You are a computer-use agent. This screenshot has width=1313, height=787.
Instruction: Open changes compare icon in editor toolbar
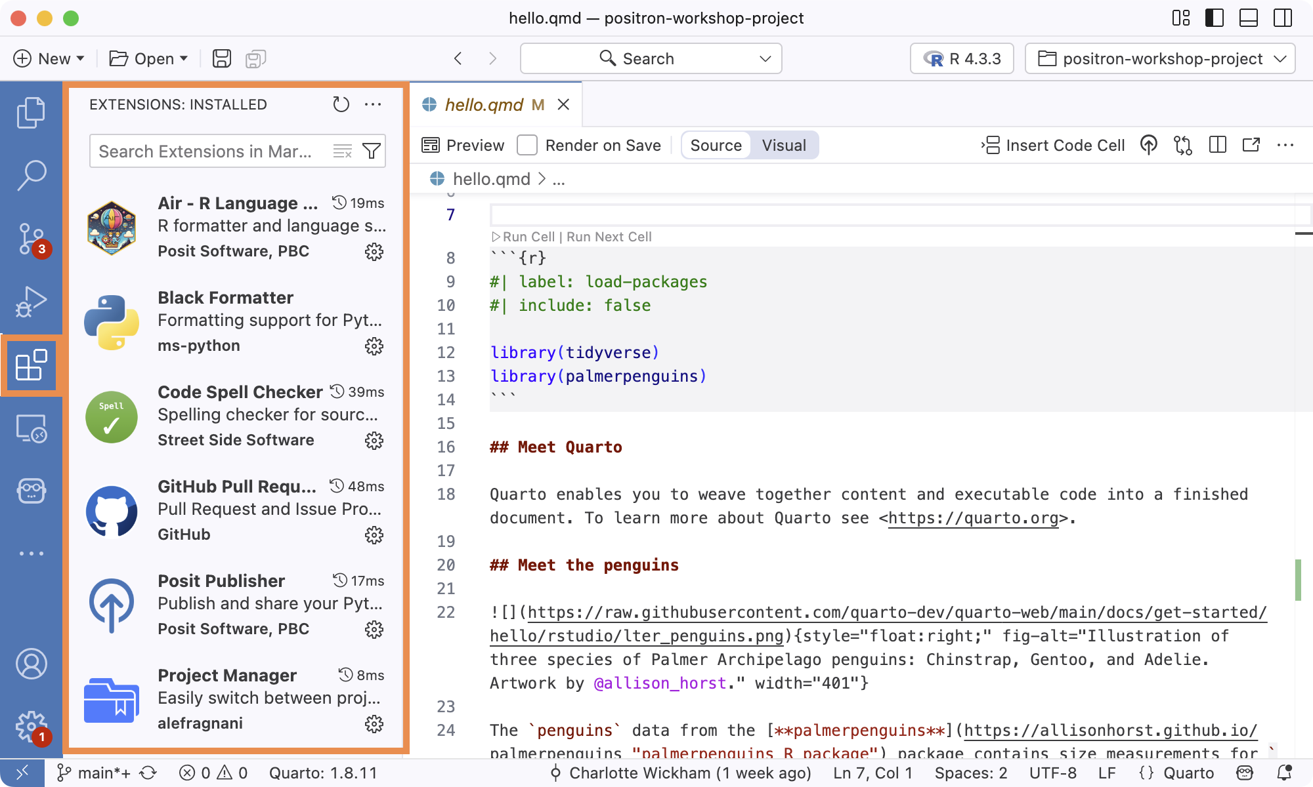(x=1183, y=145)
